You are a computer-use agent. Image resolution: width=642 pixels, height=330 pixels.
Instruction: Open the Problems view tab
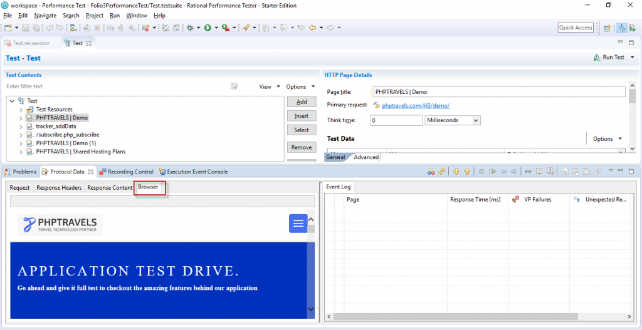pyautogui.click(x=21, y=172)
